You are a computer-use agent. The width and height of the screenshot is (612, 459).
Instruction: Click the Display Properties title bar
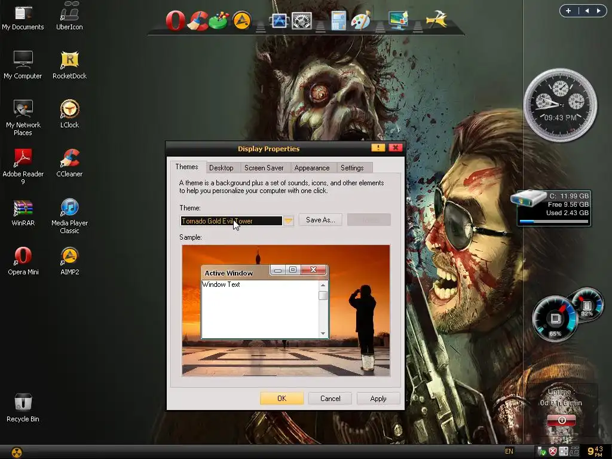point(268,149)
